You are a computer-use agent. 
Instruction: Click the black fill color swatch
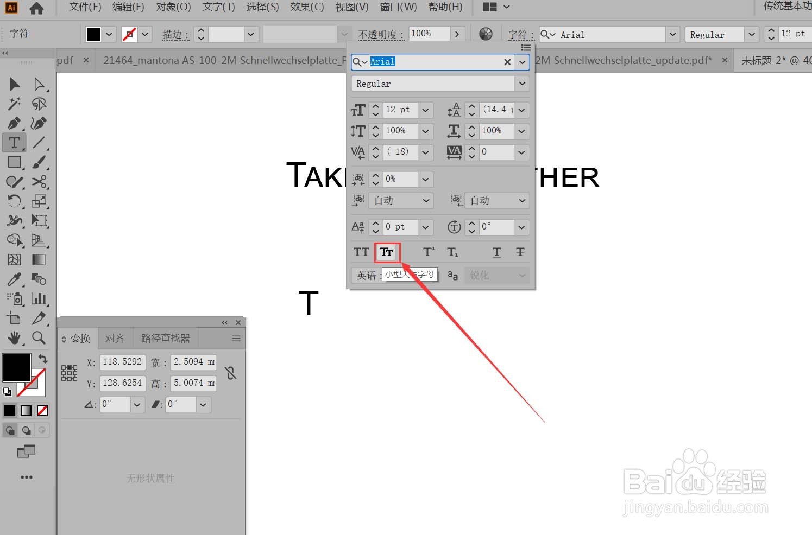17,368
